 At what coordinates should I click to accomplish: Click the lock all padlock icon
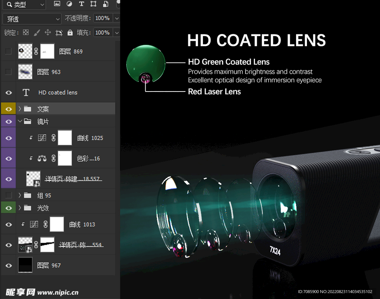[x=70, y=33]
